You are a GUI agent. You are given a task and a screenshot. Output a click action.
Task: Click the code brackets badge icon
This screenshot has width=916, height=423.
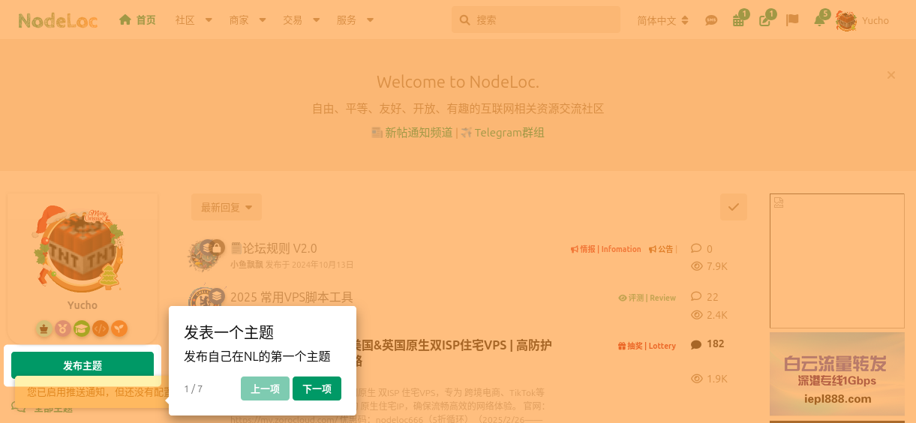pos(101,328)
